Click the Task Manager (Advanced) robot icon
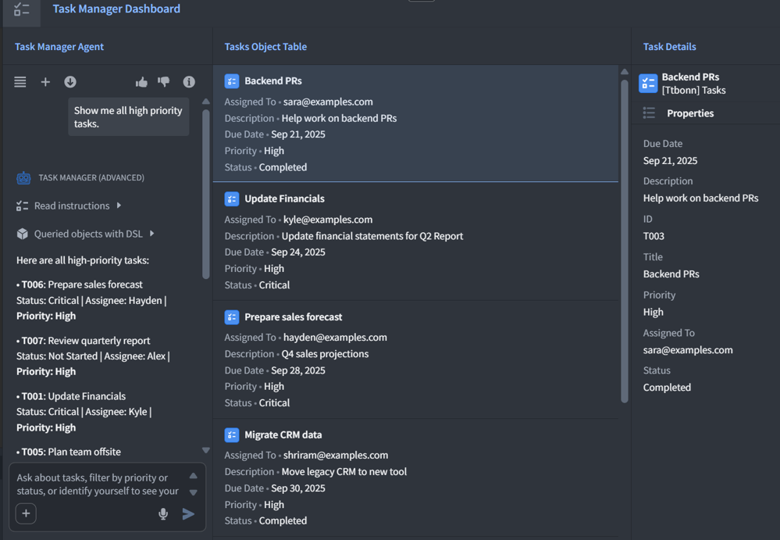The width and height of the screenshot is (780, 540). pos(23,177)
